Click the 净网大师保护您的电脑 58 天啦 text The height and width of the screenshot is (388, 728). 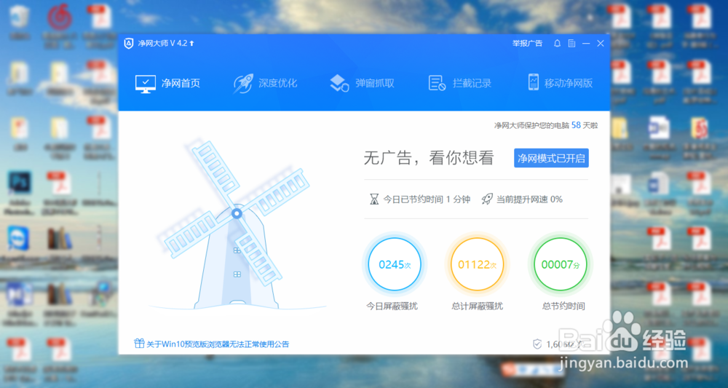coord(546,125)
